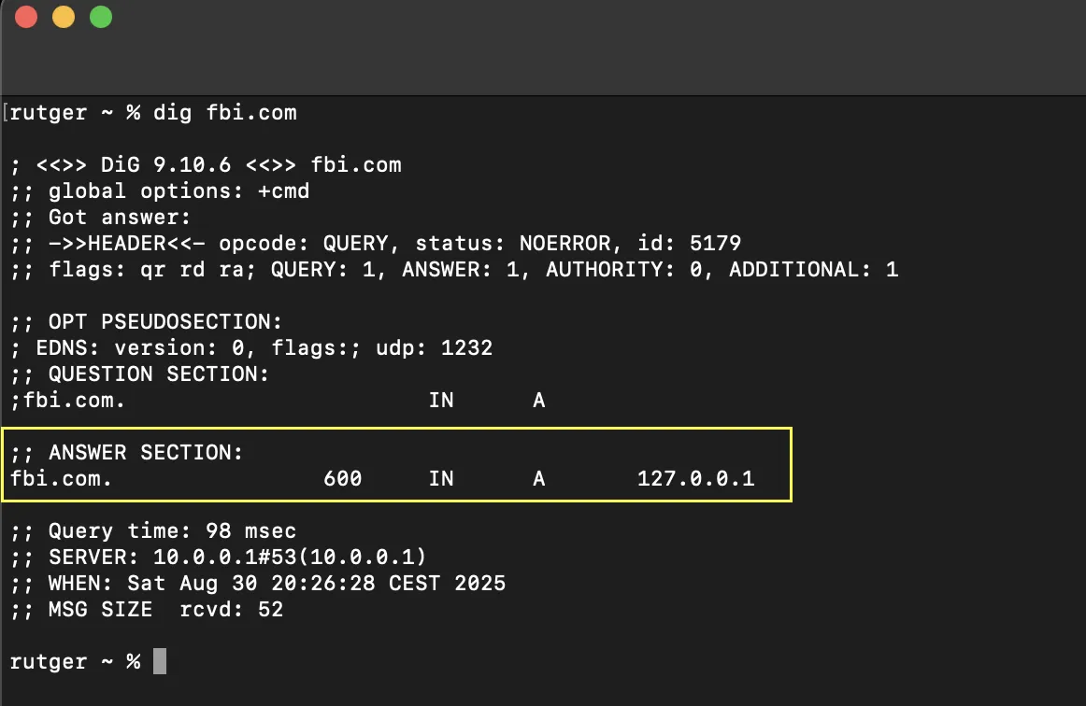1086x706 pixels.
Task: Click the TTL value 600 in the answer row
Action: tap(343, 479)
